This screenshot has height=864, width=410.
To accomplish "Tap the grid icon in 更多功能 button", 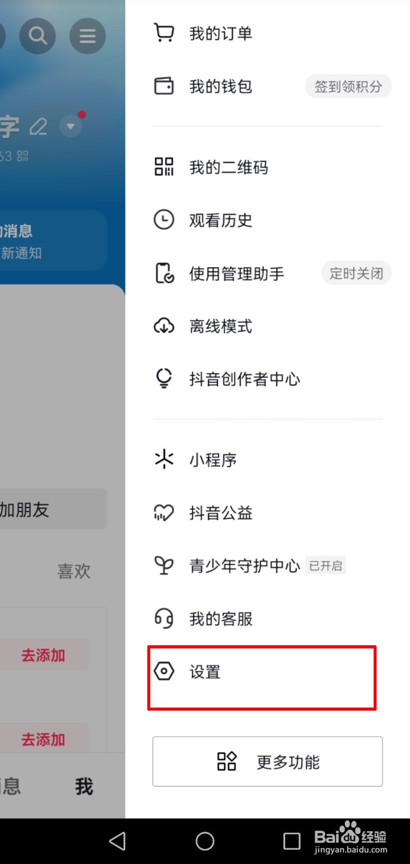I will (x=227, y=761).
